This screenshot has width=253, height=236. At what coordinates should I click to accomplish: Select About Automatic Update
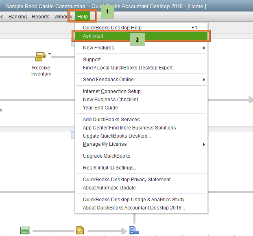pyautogui.click(x=141, y=187)
